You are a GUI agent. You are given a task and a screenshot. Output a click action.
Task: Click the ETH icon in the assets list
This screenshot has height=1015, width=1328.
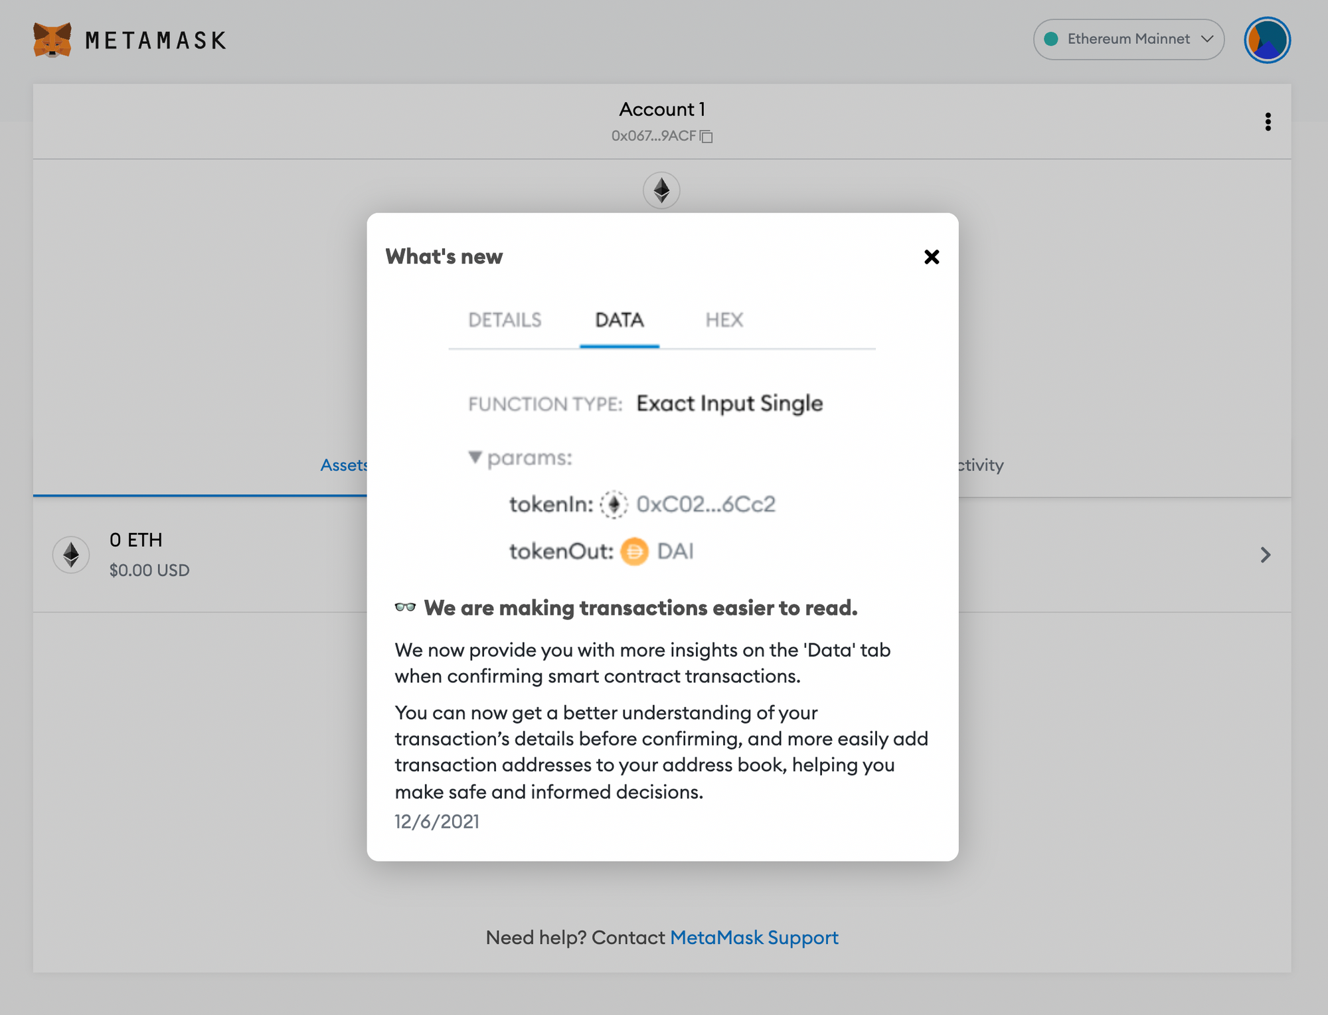tap(70, 554)
